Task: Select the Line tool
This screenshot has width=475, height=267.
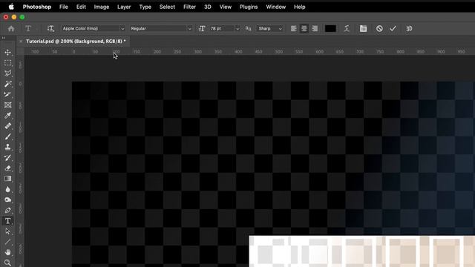Action: [x=8, y=242]
